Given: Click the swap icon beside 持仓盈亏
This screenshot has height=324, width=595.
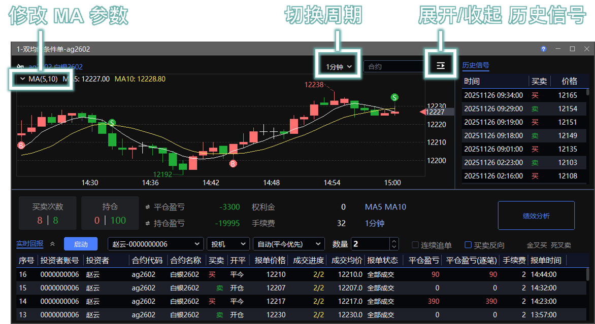Looking at the screenshot, I should [x=148, y=224].
